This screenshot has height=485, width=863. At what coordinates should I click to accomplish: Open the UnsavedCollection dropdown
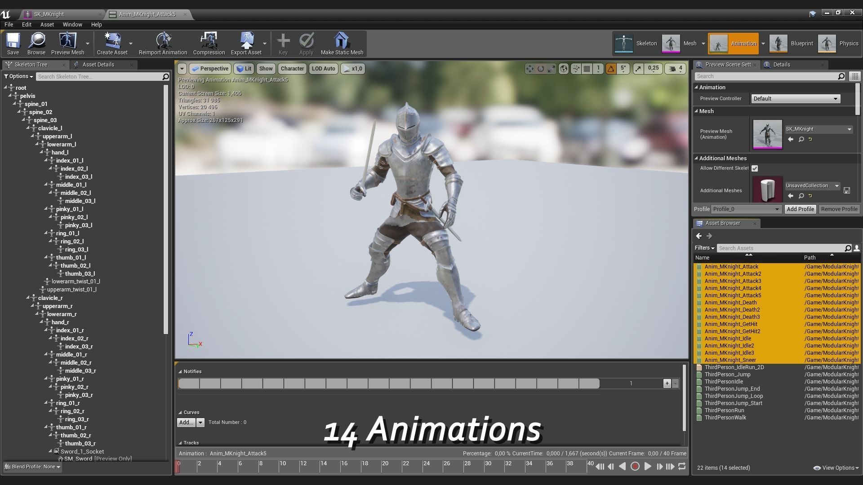coord(812,186)
